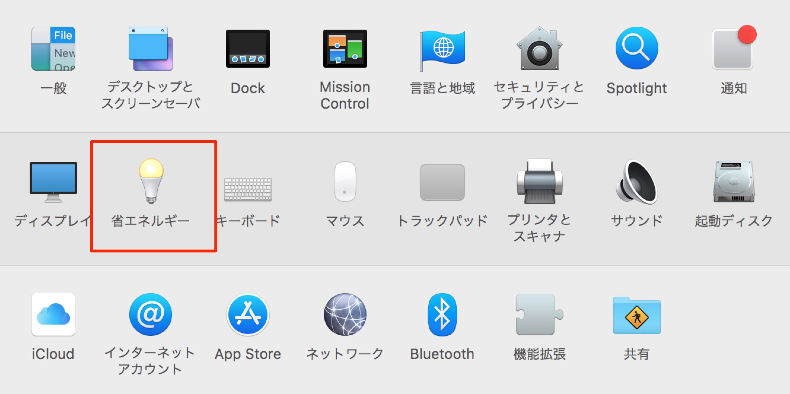Open セキュリティとプライバシー house icon
The height and width of the screenshot is (394, 790).
[x=539, y=48]
